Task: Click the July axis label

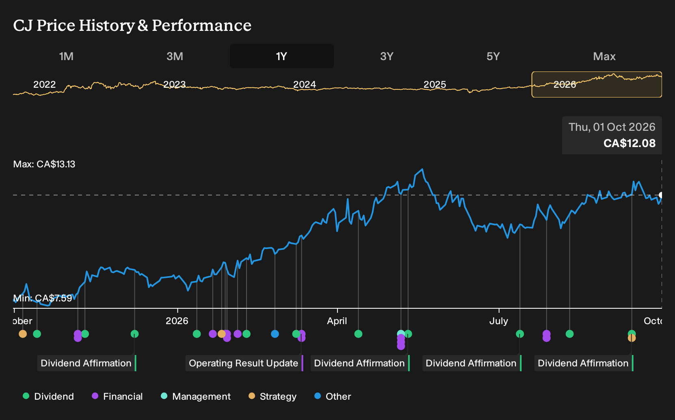Action: tap(499, 321)
